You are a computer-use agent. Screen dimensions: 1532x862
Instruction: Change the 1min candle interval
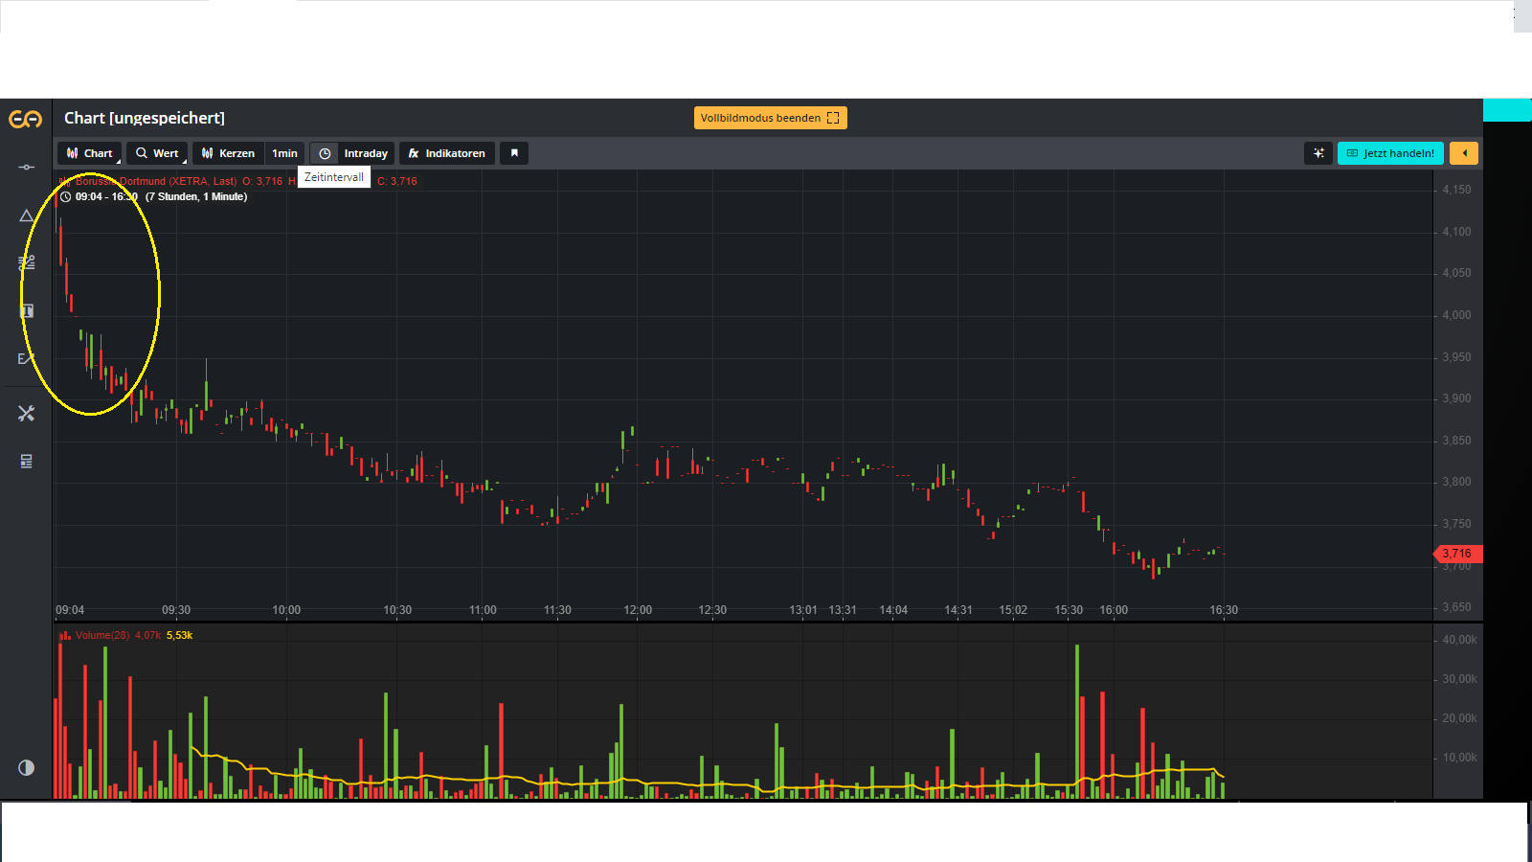coord(284,153)
